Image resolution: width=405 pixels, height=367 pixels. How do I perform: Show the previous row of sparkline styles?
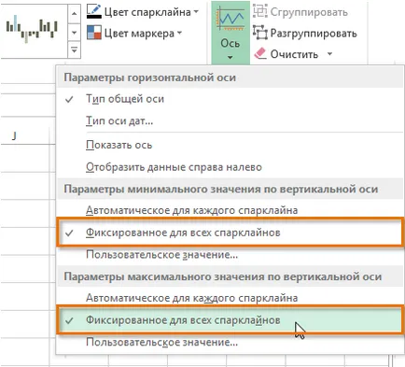(74, 14)
